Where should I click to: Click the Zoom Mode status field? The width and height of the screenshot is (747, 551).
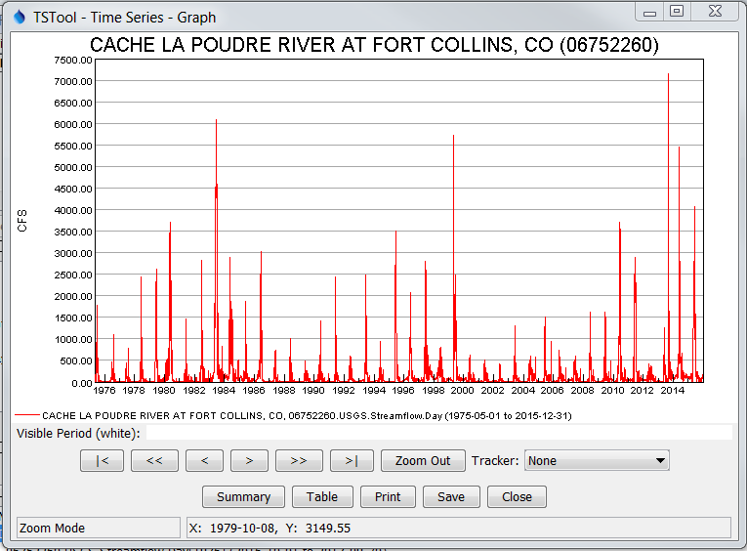coord(99,528)
